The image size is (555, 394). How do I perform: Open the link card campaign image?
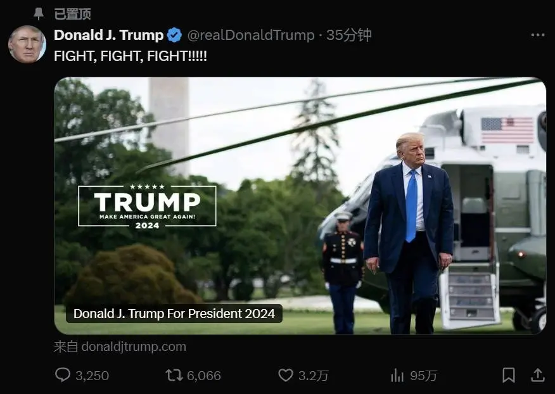click(x=300, y=206)
